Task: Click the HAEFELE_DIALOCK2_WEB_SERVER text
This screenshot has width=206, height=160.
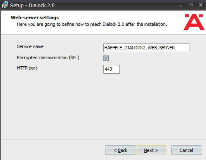Action: pos(140,48)
